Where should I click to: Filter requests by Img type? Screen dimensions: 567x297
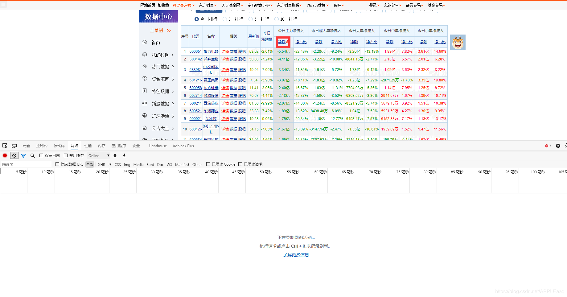tap(127, 165)
